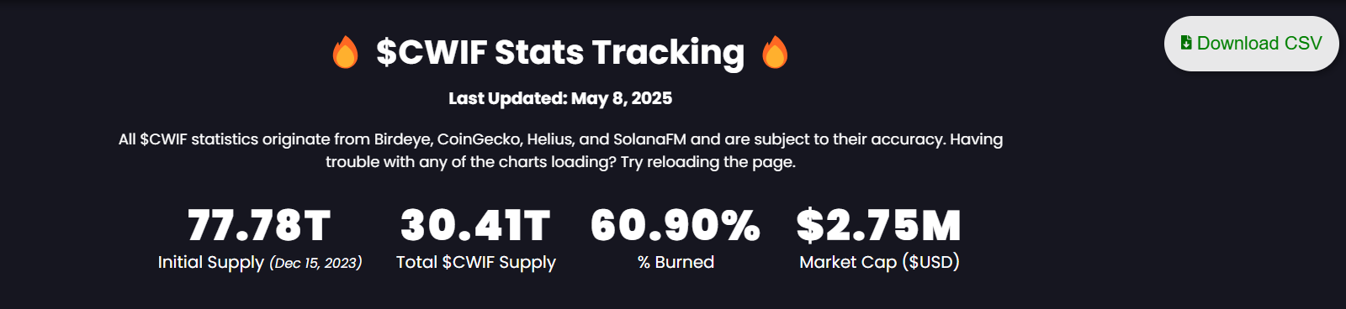This screenshot has height=309, width=1346.
Task: Click the Total $CWIF Supply label
Action: coord(476,262)
